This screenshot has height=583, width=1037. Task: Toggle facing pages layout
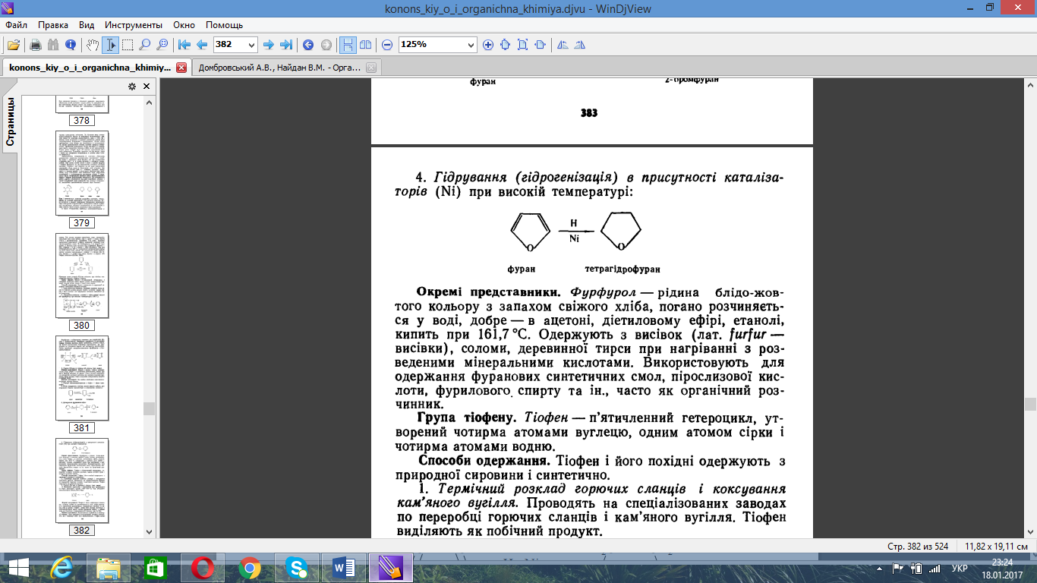pyautogui.click(x=365, y=45)
